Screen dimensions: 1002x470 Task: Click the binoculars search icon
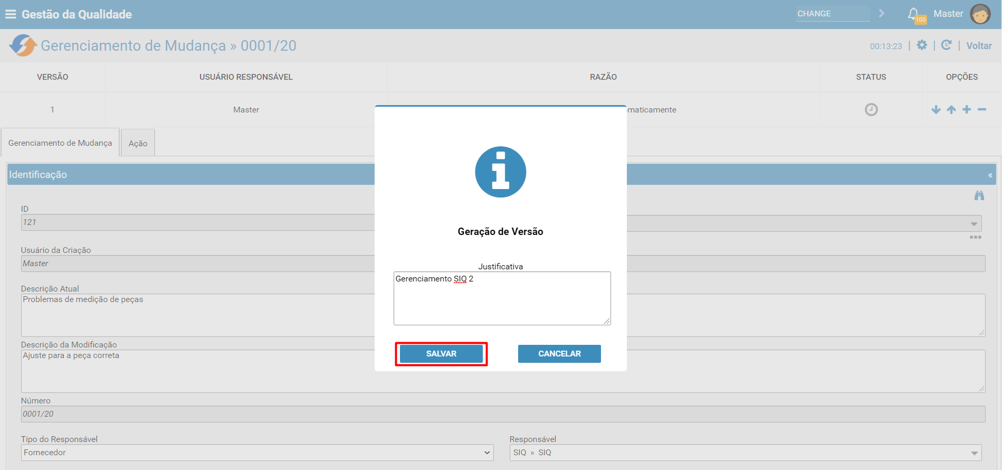979,195
